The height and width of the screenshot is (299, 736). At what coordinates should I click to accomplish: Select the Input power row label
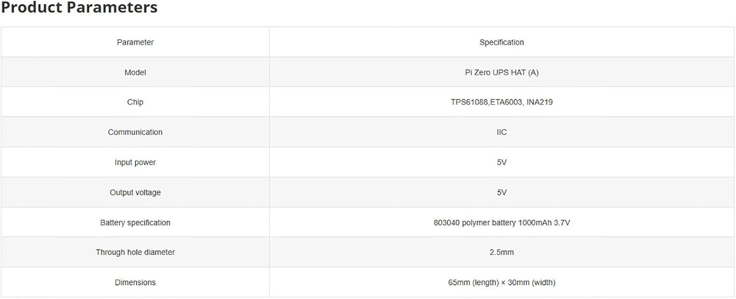(x=135, y=162)
